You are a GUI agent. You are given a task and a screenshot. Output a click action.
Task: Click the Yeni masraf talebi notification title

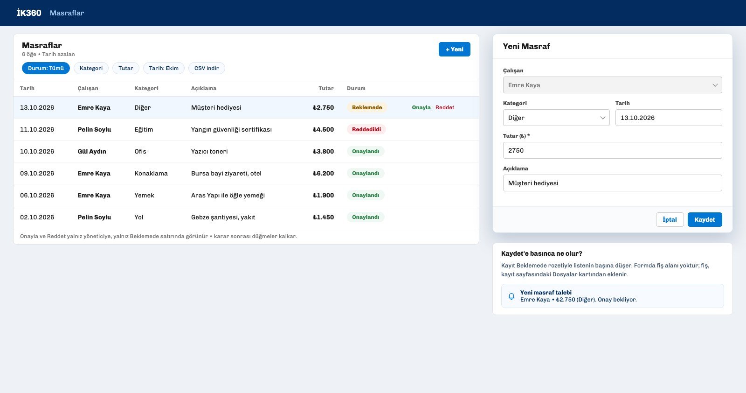[x=546, y=293]
